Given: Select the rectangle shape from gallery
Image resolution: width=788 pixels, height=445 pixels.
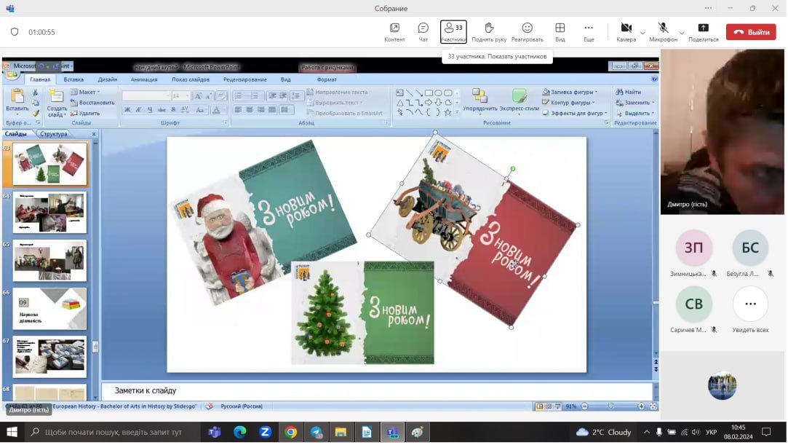Looking at the screenshot, I should 429,93.
